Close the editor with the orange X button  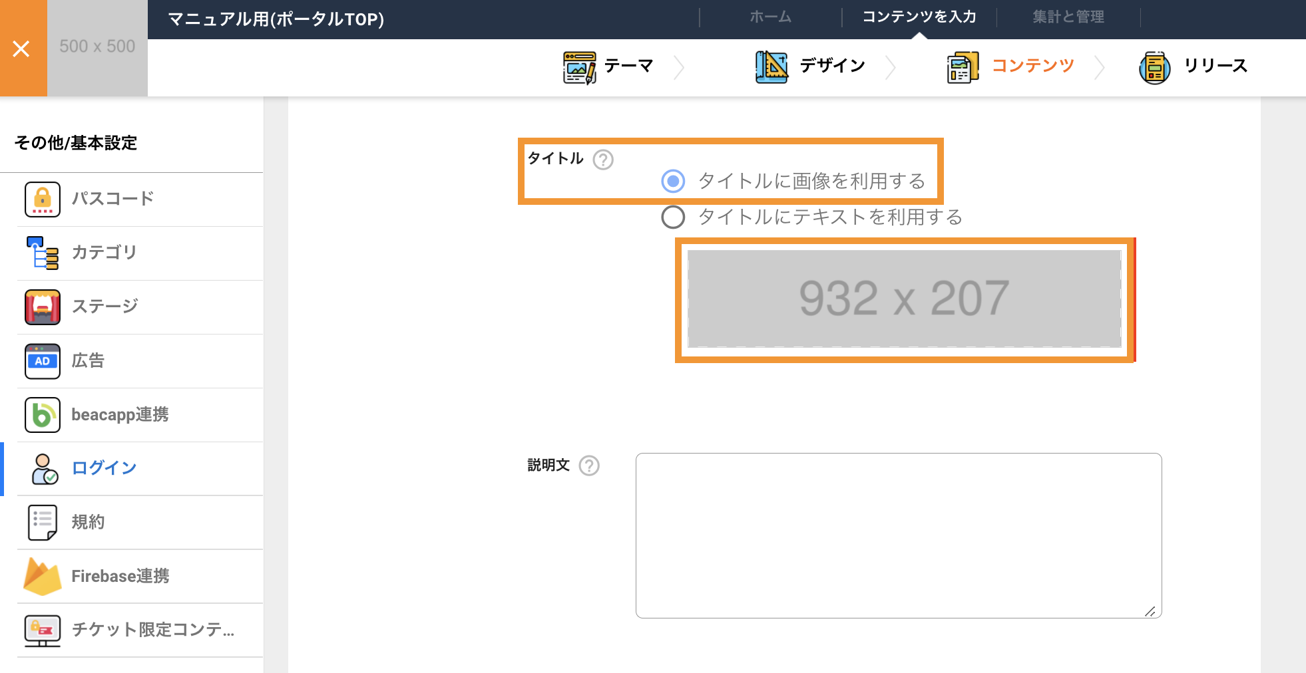pos(22,49)
